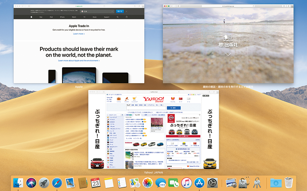Image resolution: width=307 pixels, height=191 pixels.
Task: Open iTunes music app in Dock
Action: click(x=186, y=183)
